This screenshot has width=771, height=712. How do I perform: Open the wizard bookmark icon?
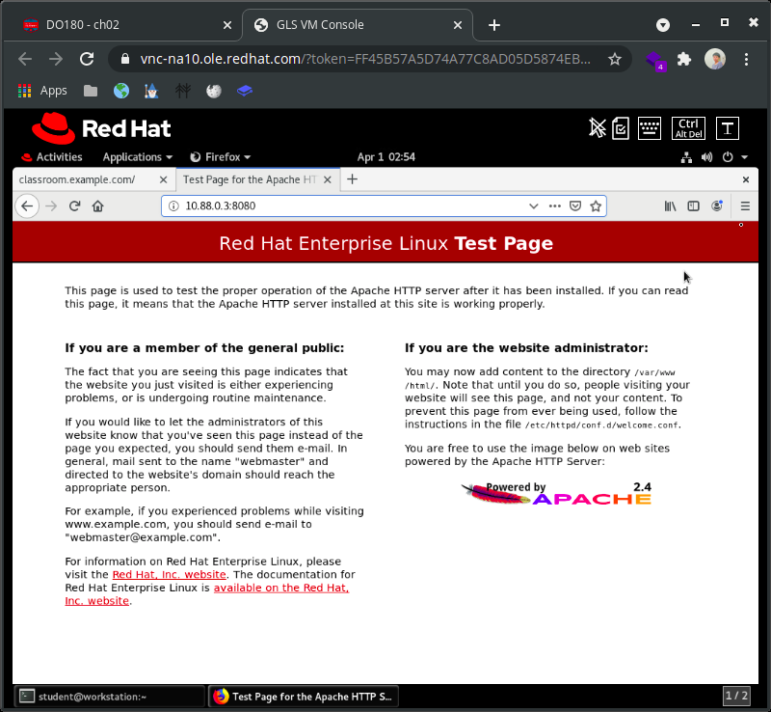tap(151, 91)
